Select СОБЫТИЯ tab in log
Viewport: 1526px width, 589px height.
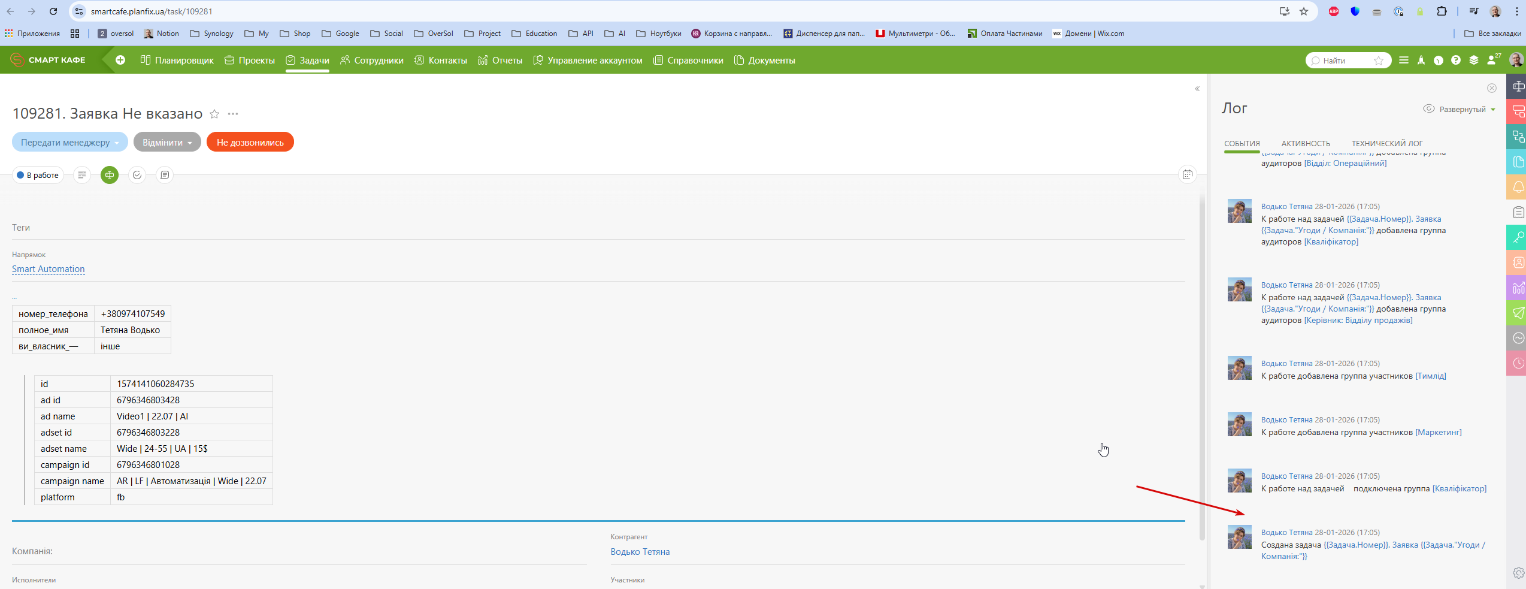[1242, 143]
